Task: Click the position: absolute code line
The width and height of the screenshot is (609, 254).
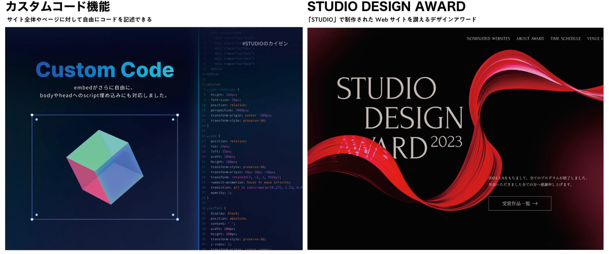Action: click(228, 219)
